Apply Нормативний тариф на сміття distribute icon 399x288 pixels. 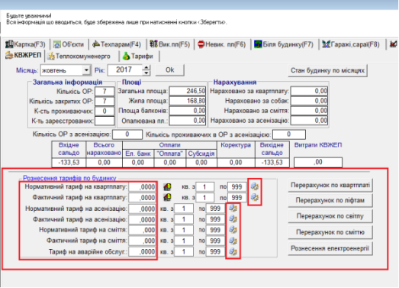[233, 230]
